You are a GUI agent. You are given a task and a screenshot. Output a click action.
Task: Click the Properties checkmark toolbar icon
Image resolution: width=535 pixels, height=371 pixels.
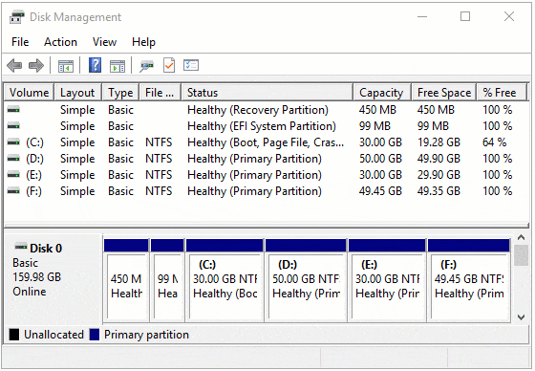(169, 65)
